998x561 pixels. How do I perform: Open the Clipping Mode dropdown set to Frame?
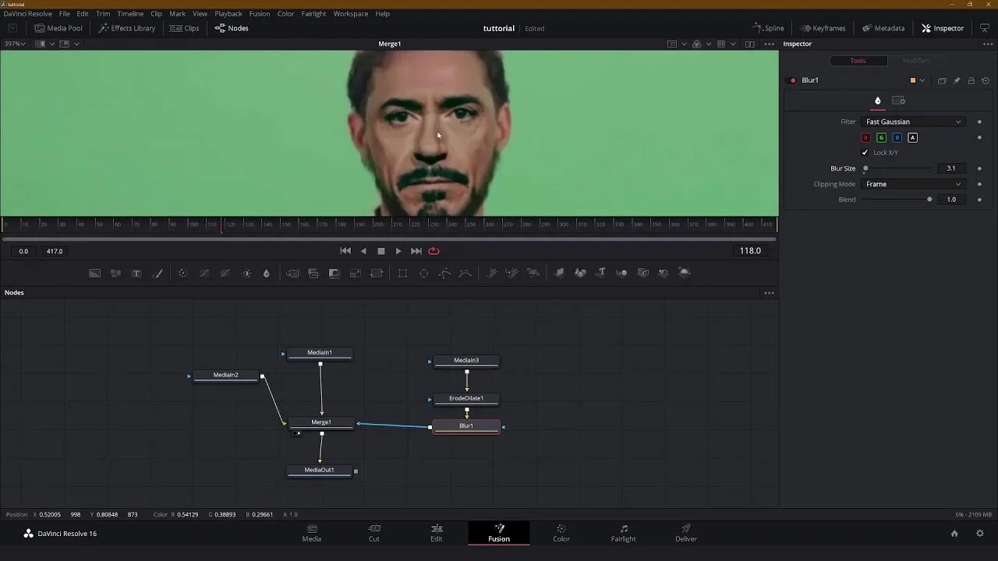point(912,184)
